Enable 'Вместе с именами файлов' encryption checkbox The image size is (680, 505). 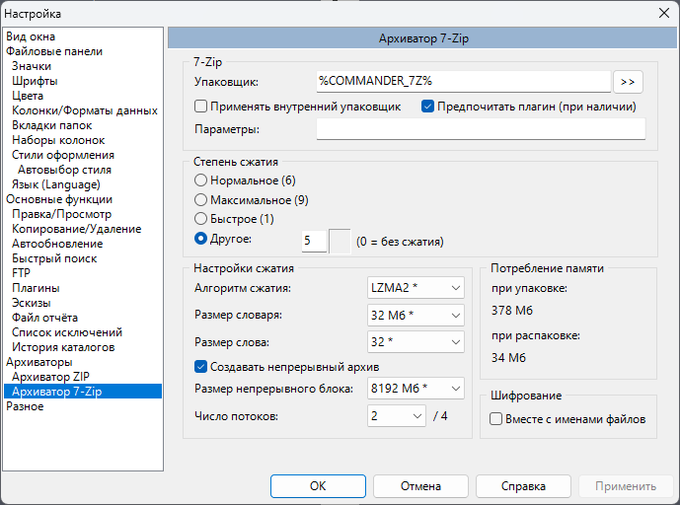tap(495, 419)
